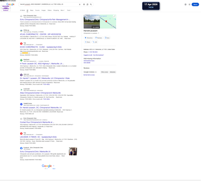Click Own this business? link
202x181 pixels.
tap(99, 55)
